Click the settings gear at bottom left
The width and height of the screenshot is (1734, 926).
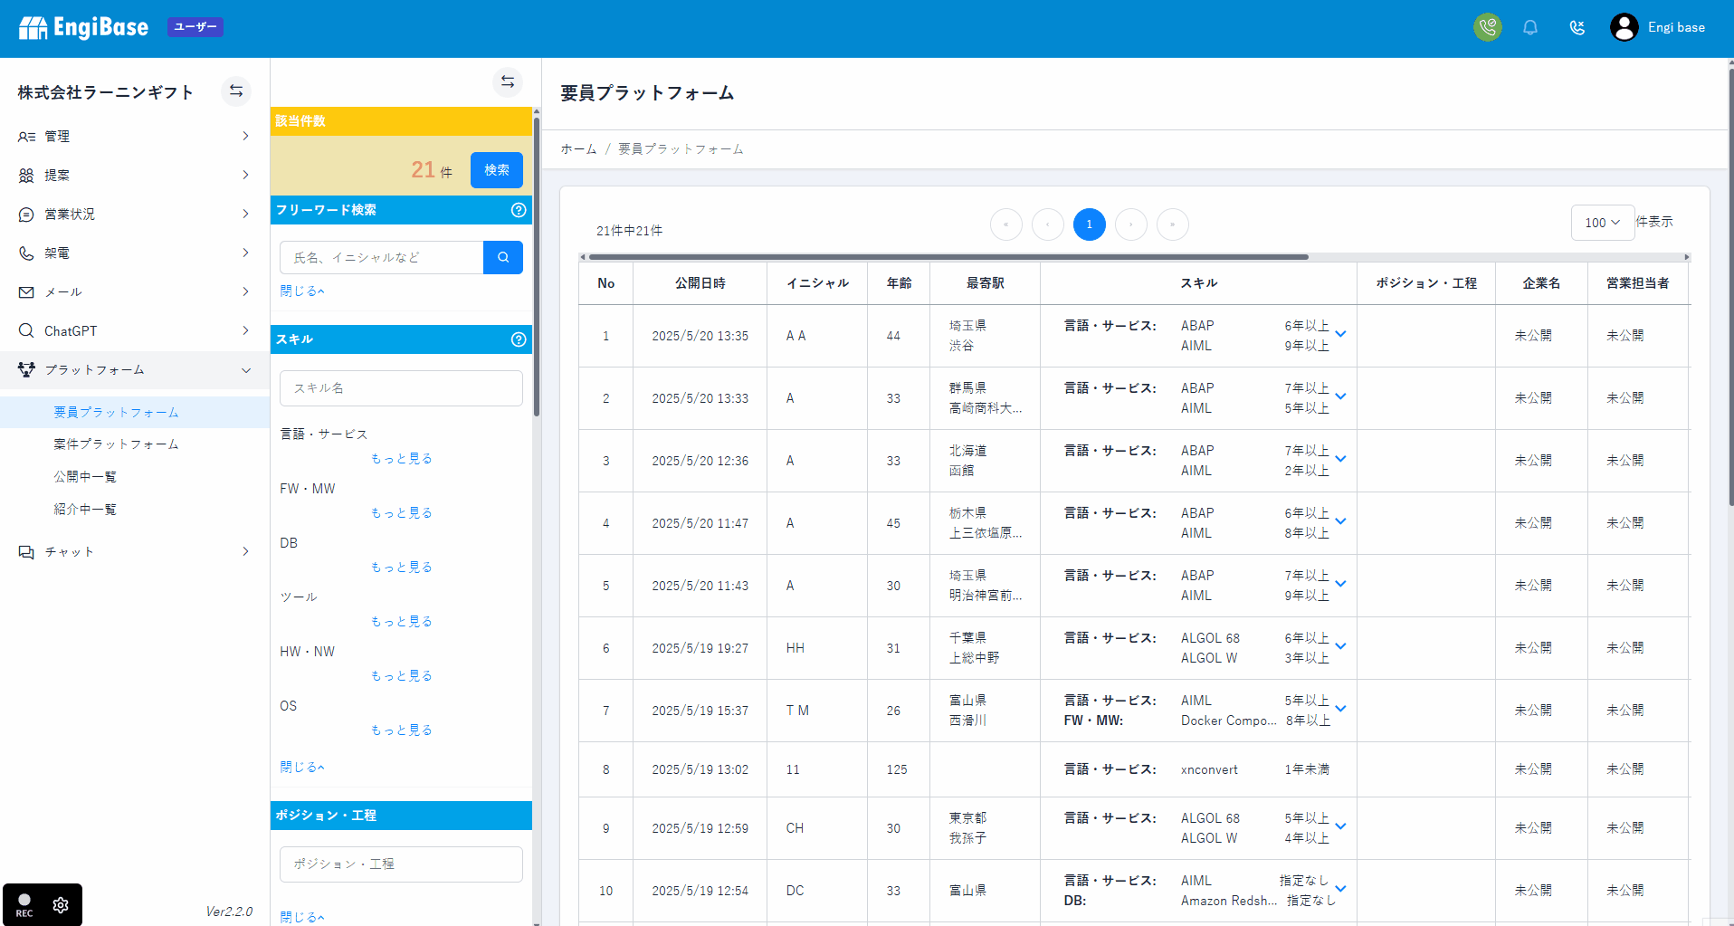pyautogui.click(x=61, y=905)
